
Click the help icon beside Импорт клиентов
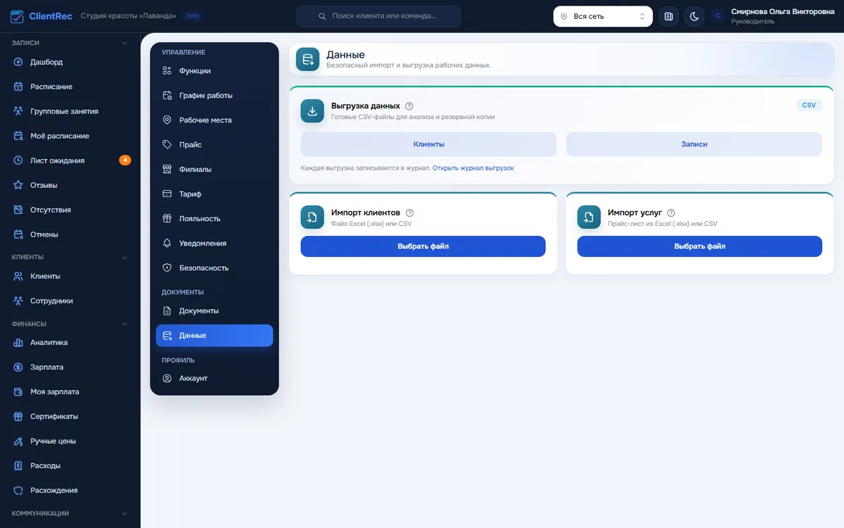tap(410, 213)
